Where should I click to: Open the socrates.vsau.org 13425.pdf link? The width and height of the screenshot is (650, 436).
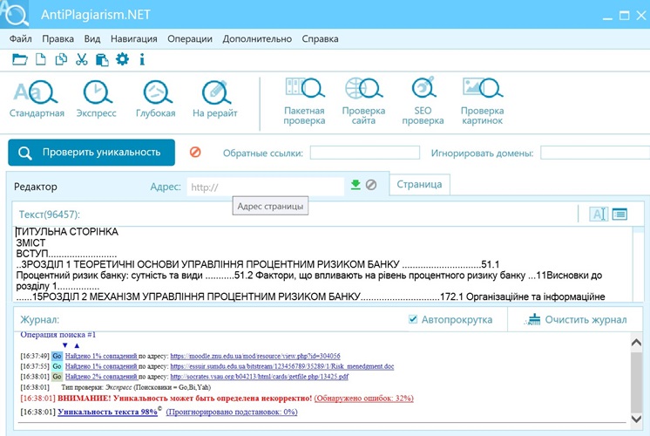(x=259, y=377)
